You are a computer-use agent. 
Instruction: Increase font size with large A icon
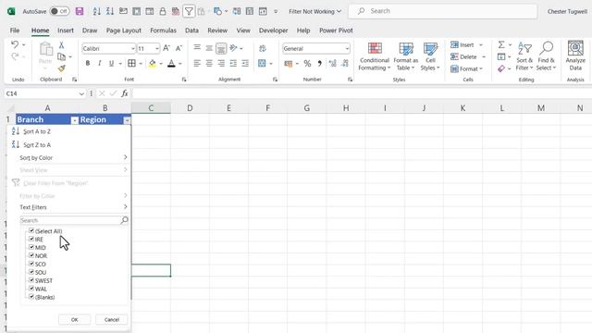166,48
